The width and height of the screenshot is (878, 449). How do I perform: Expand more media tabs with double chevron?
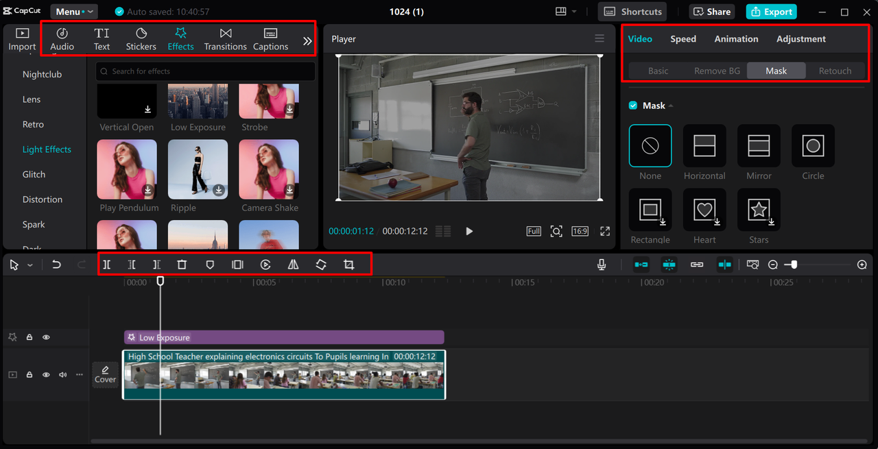(307, 41)
